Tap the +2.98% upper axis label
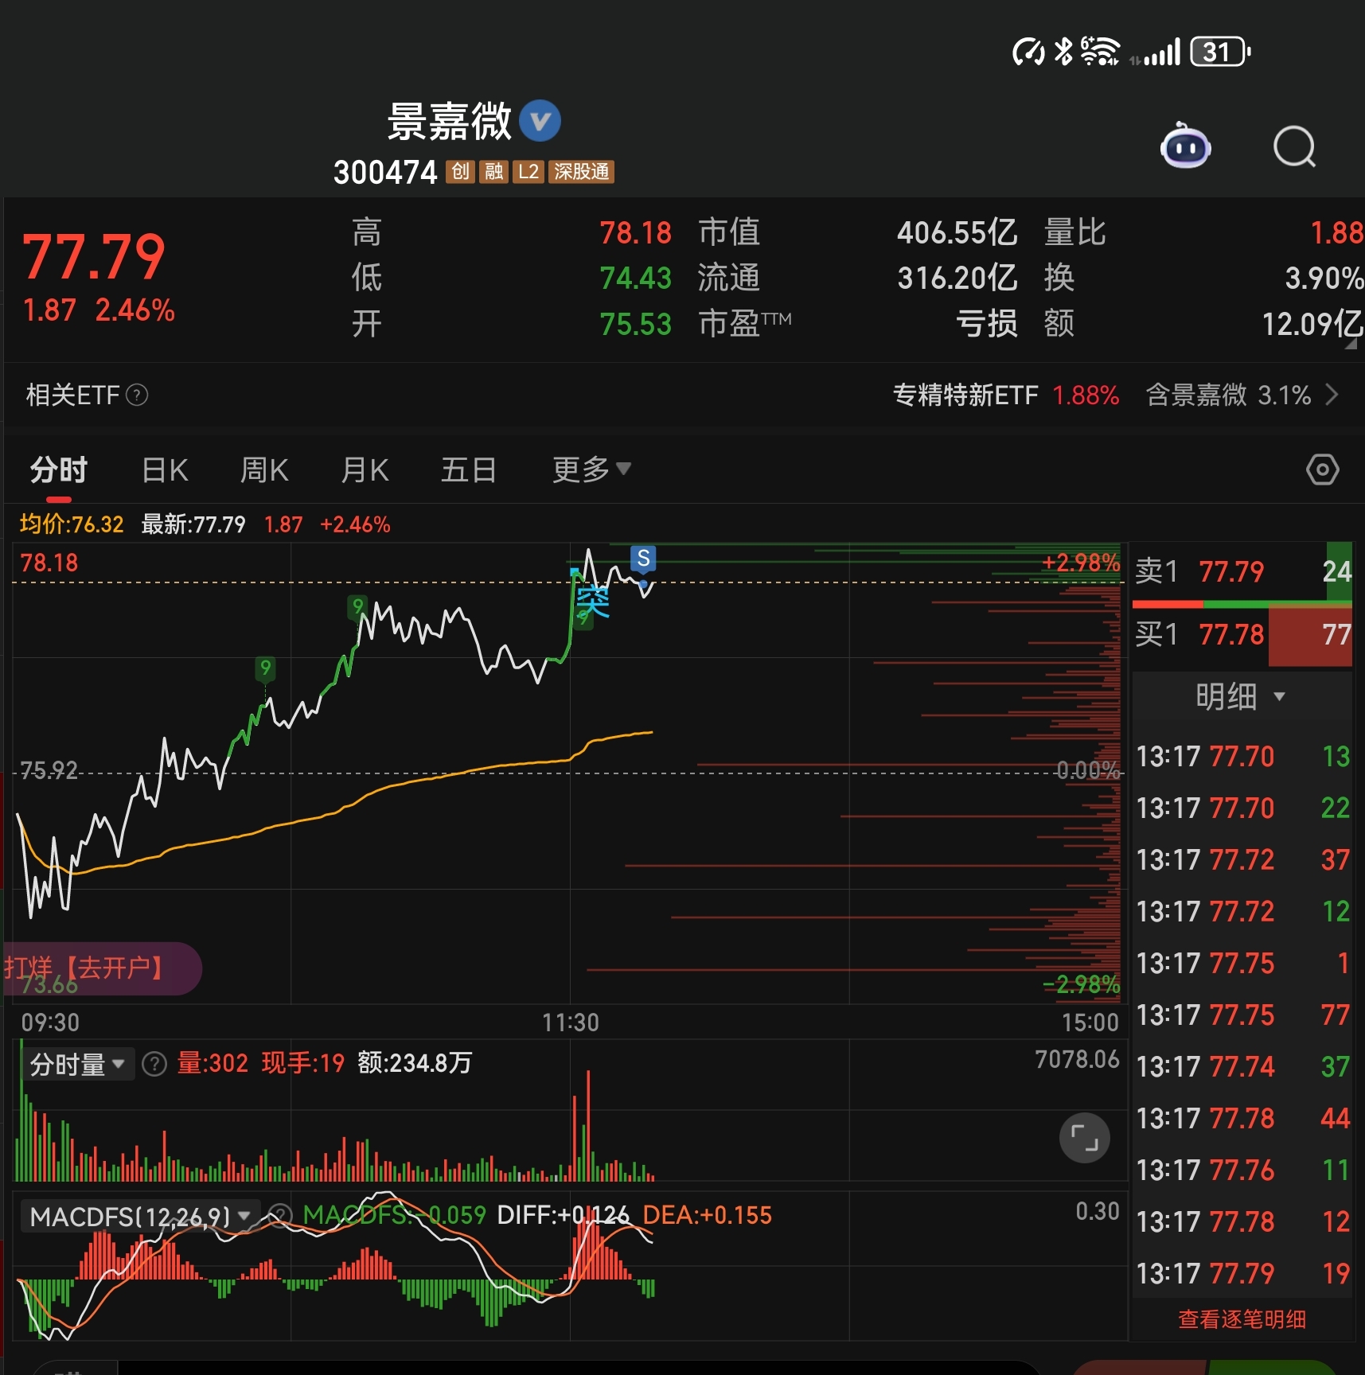This screenshot has width=1365, height=1375. (x=1081, y=563)
